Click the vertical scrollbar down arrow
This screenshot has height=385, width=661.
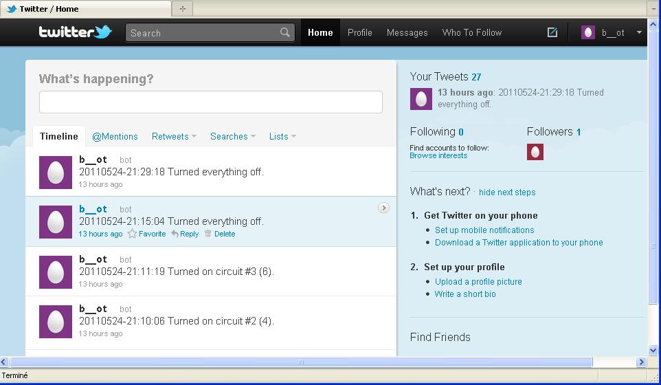click(x=653, y=350)
